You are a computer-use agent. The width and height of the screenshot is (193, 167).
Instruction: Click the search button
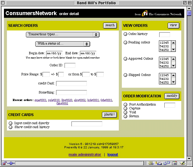[110, 25]
